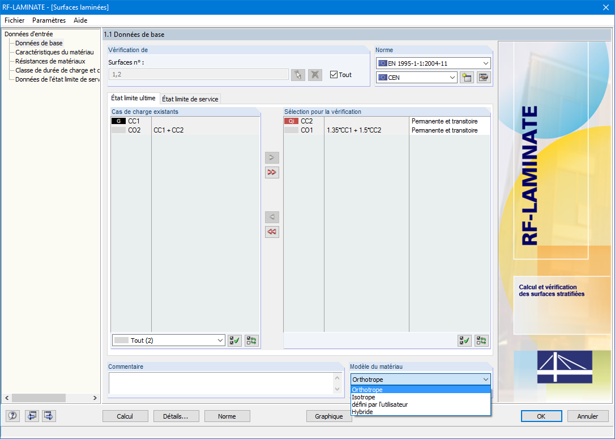Open national annex settings icon

(x=484, y=77)
